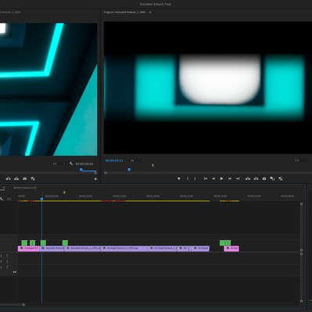This screenshot has width=312, height=312.
Task: Select the last pink clip in timeline
Action: click(231, 248)
